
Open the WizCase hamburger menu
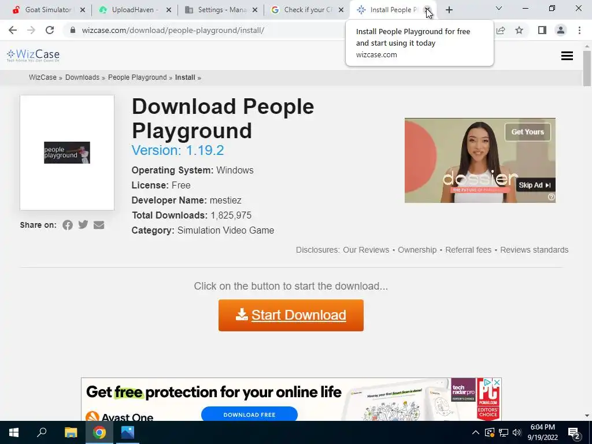point(567,56)
